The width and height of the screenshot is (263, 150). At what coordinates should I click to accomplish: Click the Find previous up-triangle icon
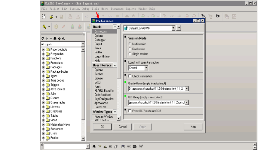pyautogui.click(x=105, y=146)
